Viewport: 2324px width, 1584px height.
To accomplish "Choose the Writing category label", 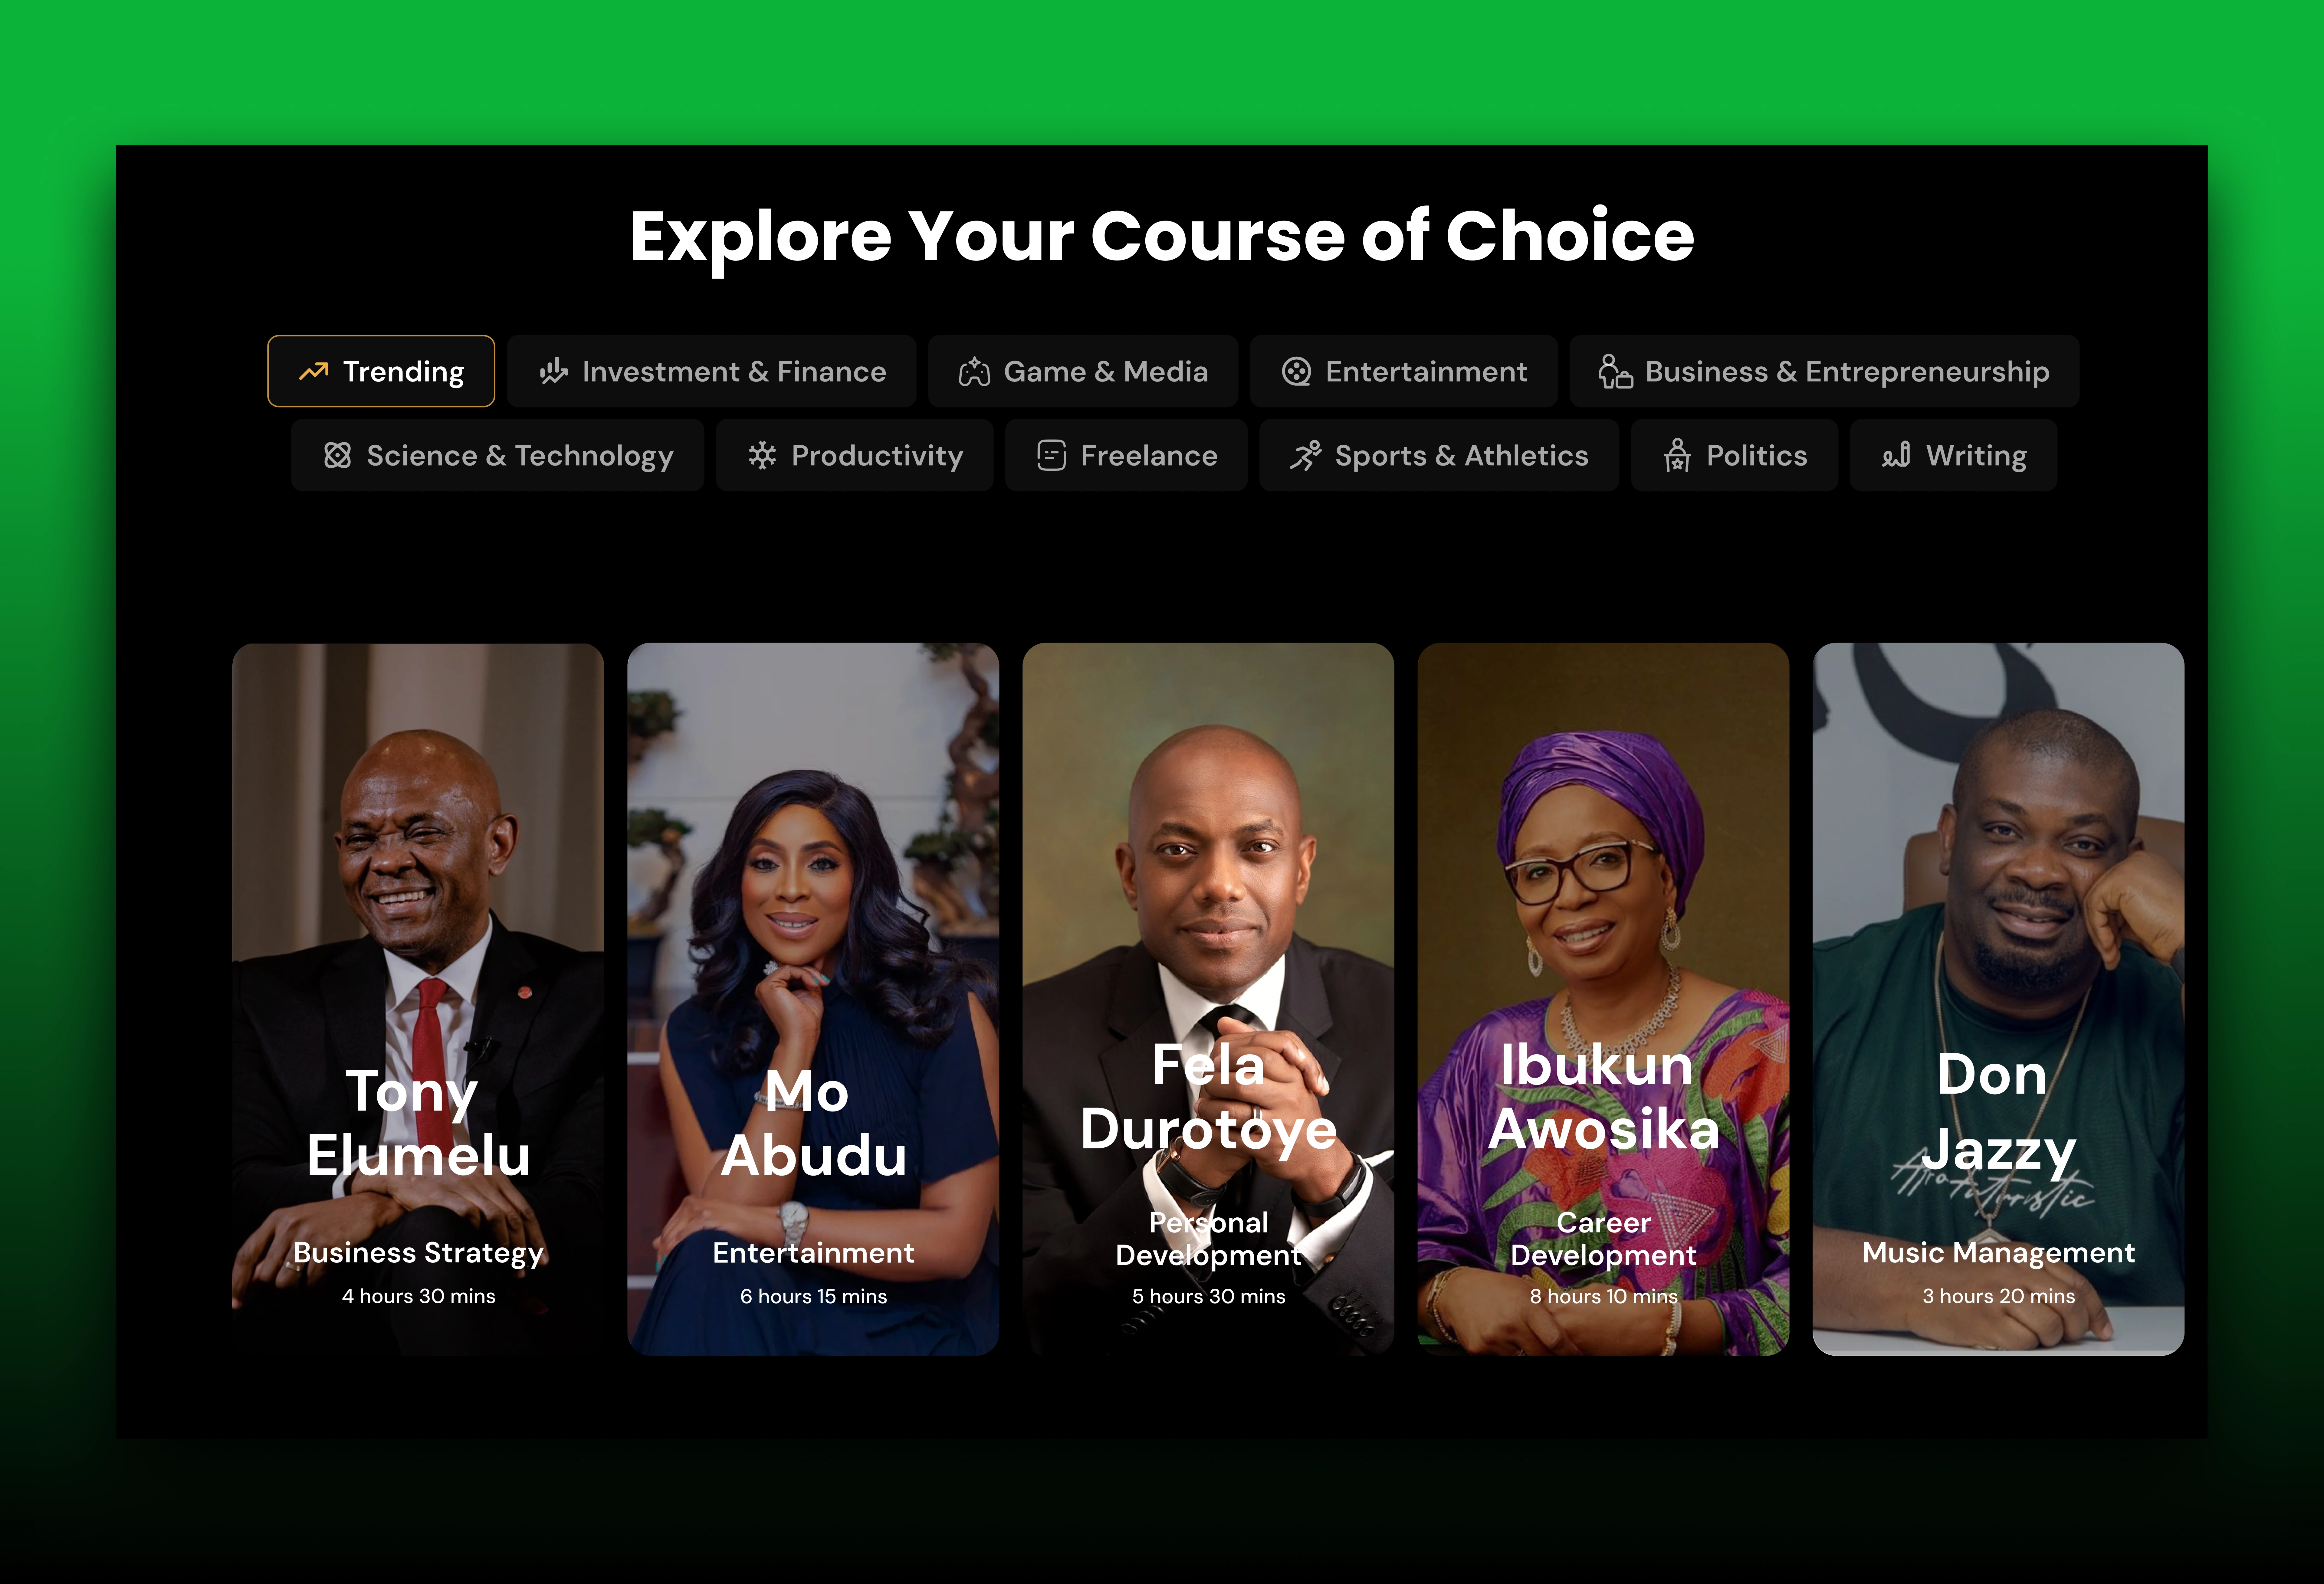I will 1976,456.
